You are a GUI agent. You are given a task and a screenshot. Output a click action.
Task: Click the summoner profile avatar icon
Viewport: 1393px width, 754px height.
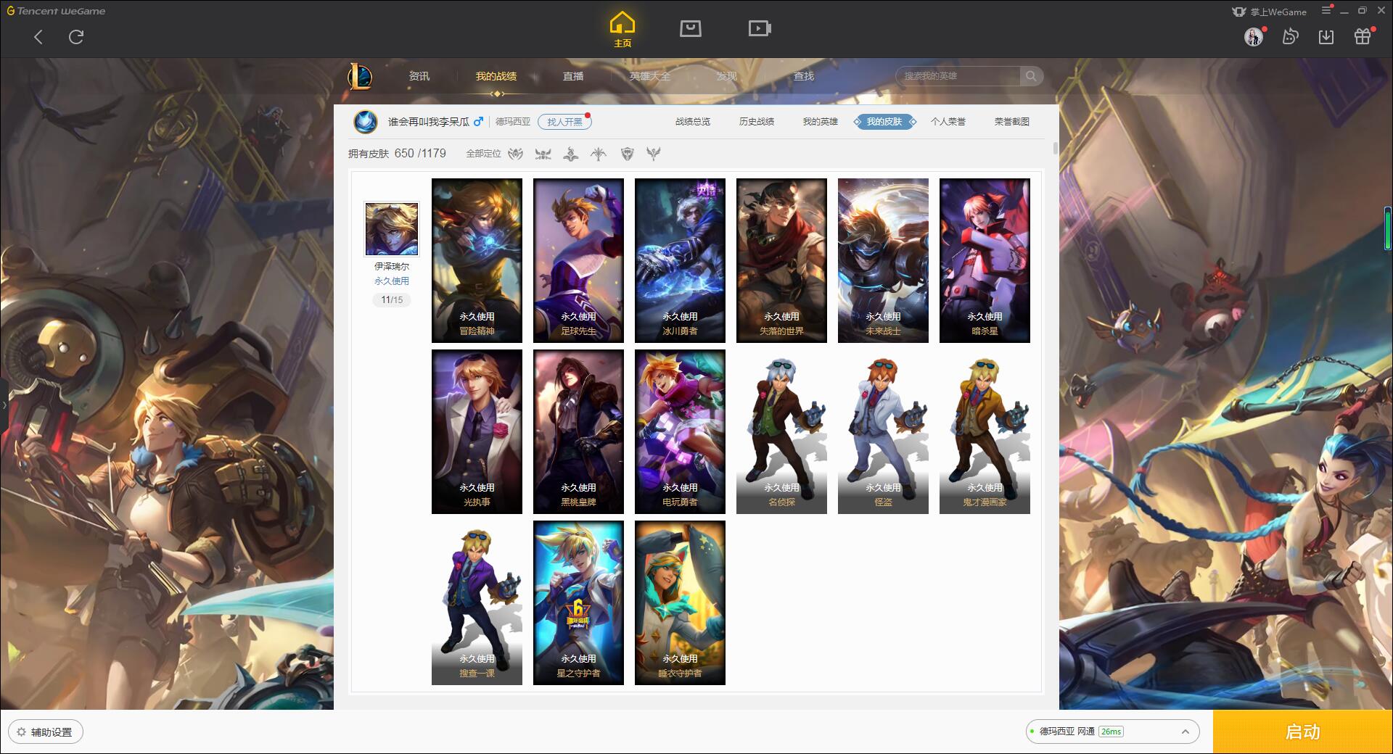[366, 122]
